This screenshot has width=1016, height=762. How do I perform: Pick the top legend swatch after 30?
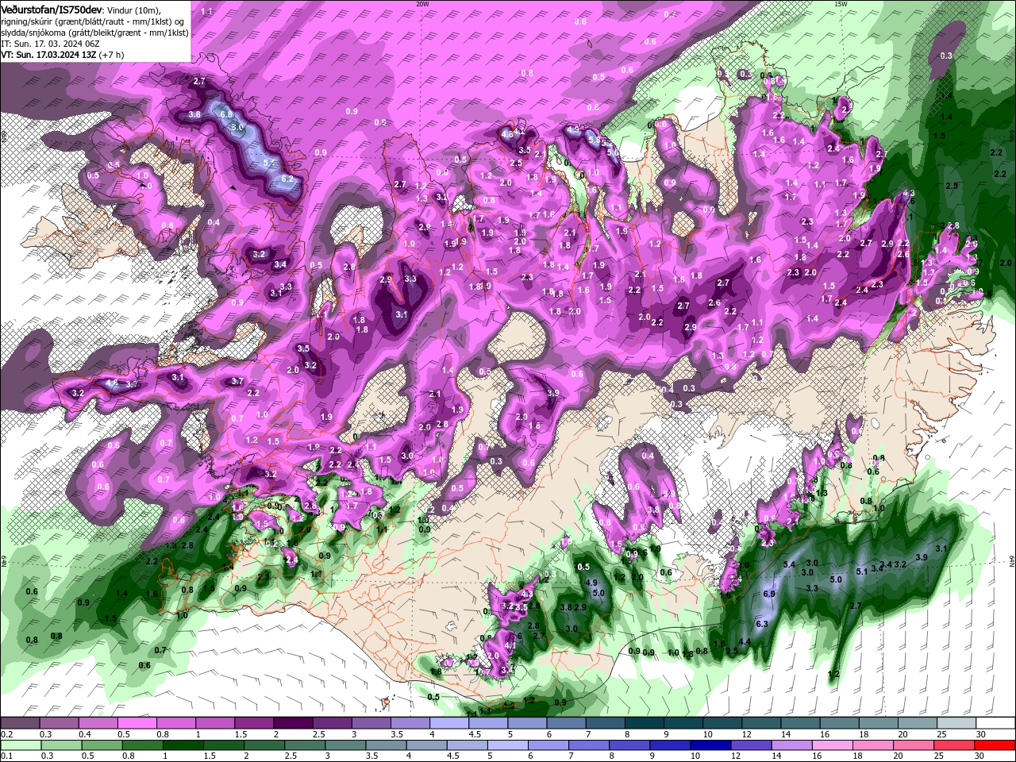pos(995,722)
